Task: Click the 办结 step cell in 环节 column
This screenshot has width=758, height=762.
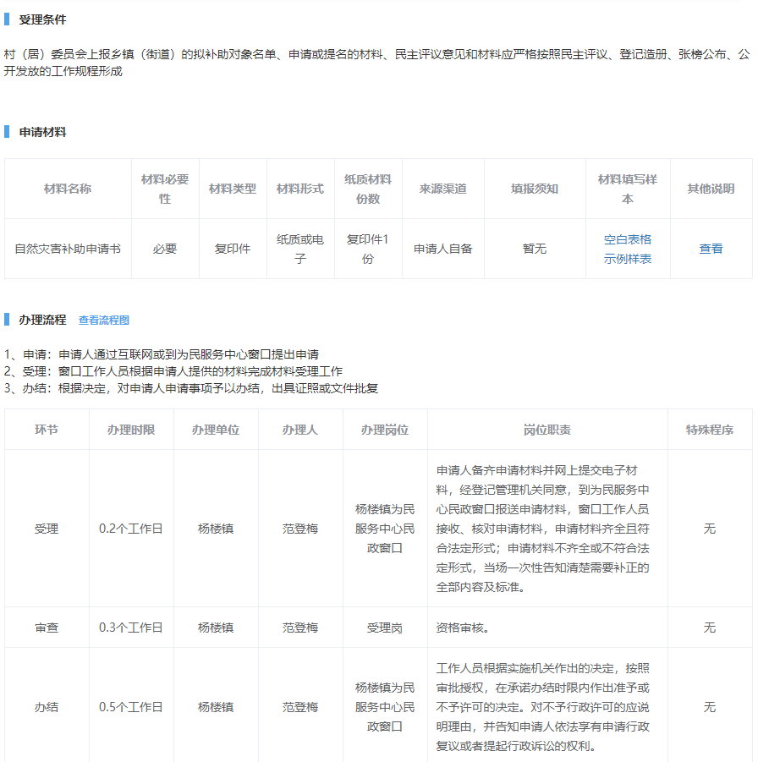Action: (47, 707)
